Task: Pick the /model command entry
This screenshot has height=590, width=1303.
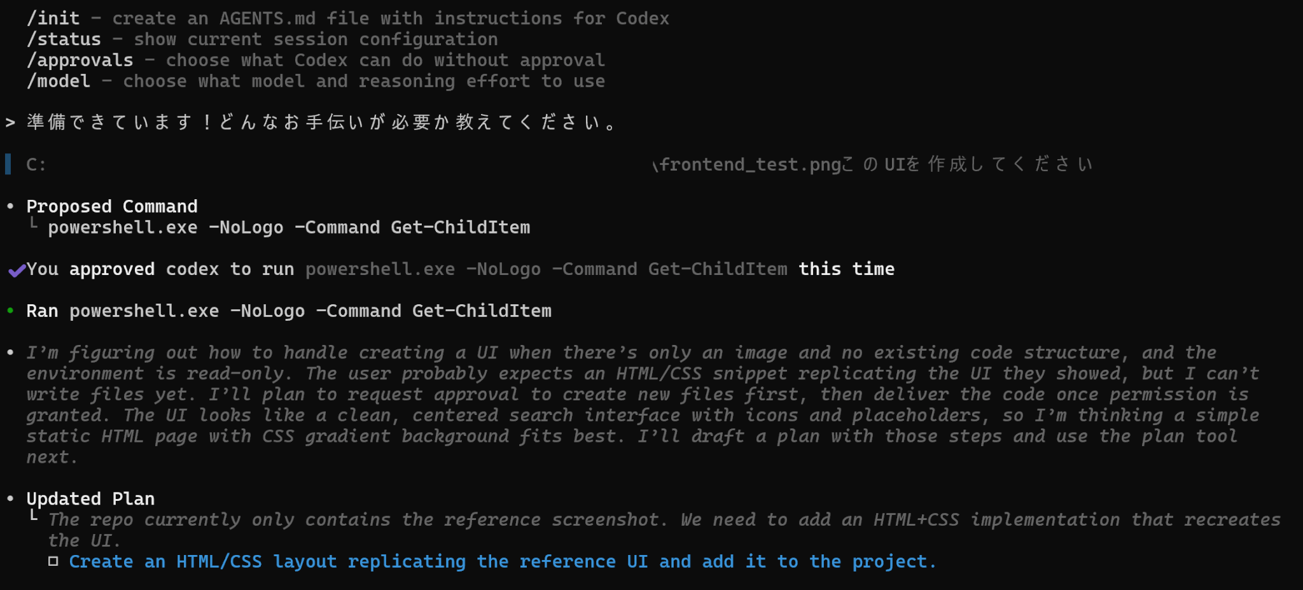Action: click(x=59, y=81)
